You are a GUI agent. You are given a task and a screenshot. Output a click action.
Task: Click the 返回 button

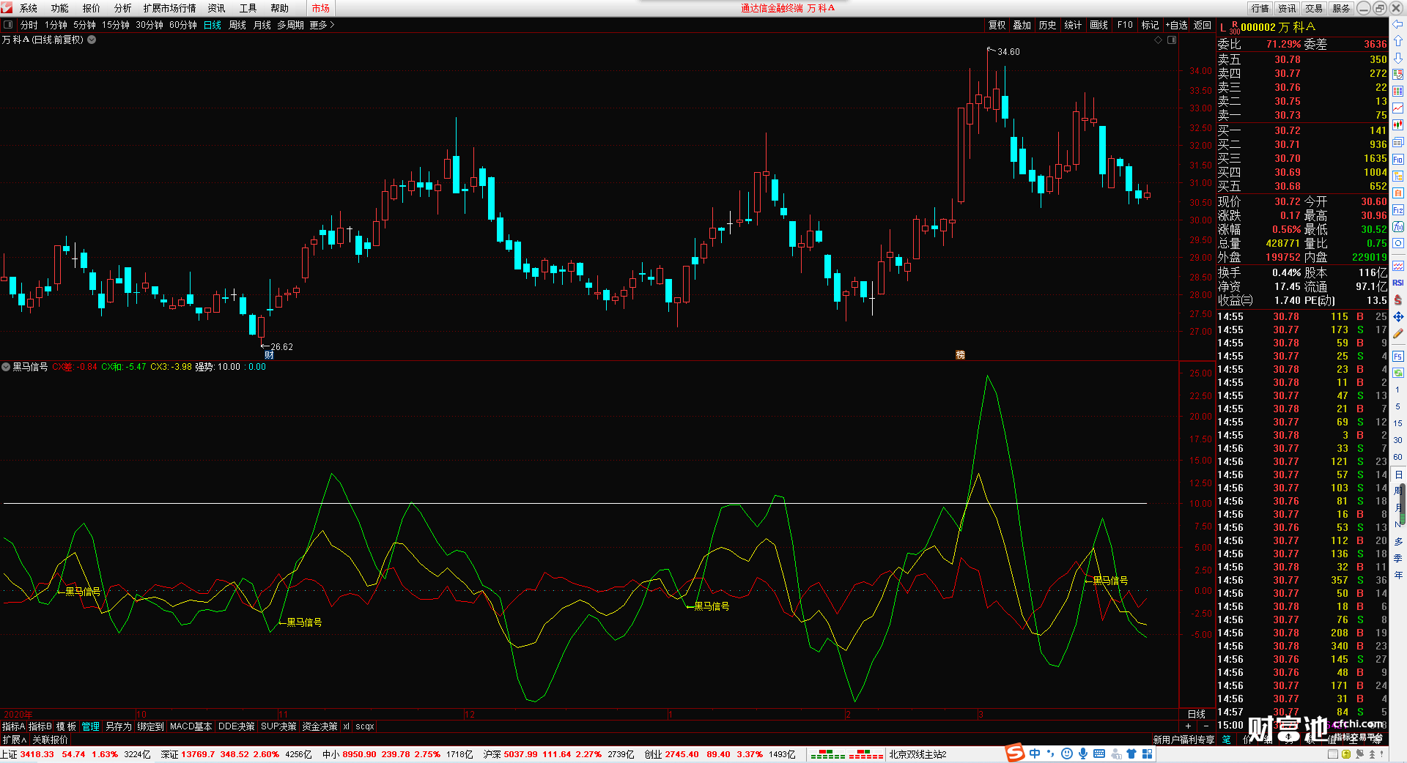coord(1203,25)
